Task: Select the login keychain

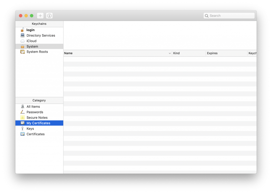Action: coord(39,30)
